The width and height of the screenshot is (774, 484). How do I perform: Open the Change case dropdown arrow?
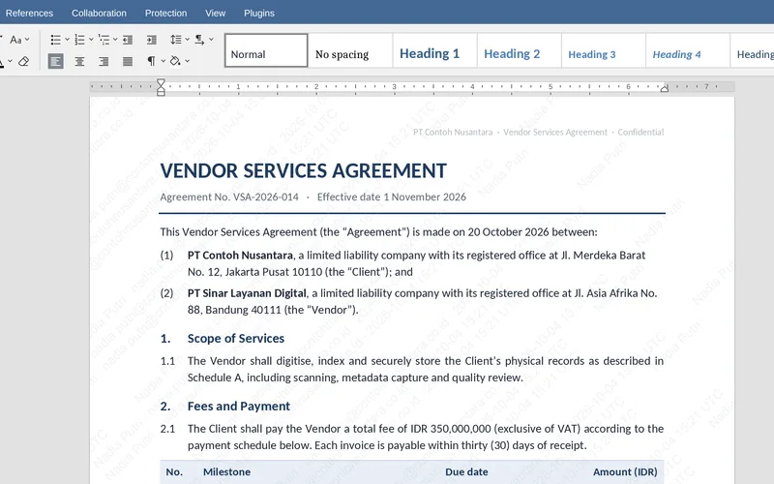[x=27, y=40]
